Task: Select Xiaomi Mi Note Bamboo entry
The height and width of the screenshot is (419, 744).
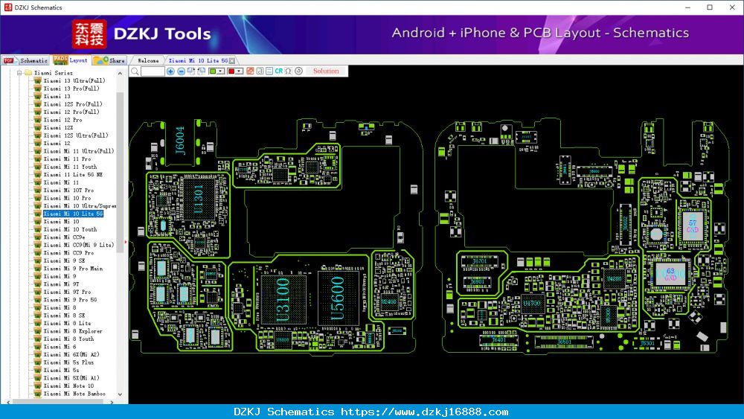Action: (x=74, y=394)
